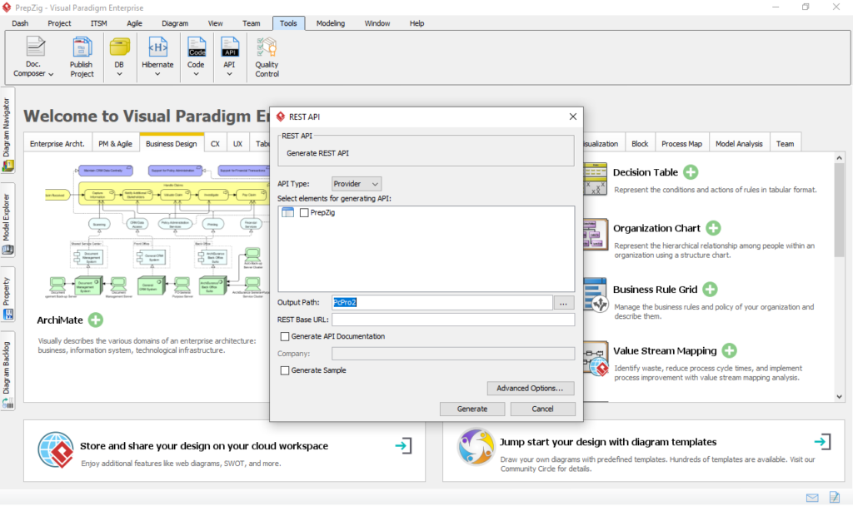Switch to the CX tab
This screenshot has width=853, height=506.
(215, 143)
